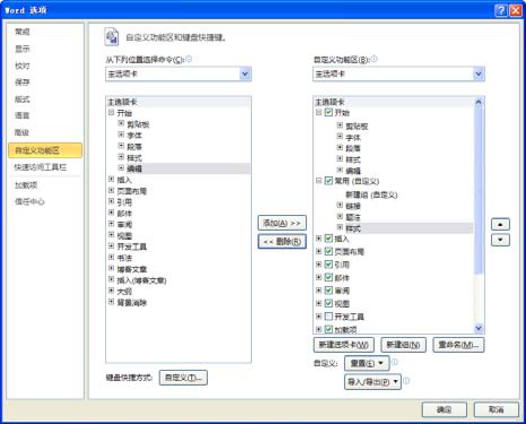Expand 插入 node in customize-ribbon list
Screen dimensions: 526x424
click(319, 239)
